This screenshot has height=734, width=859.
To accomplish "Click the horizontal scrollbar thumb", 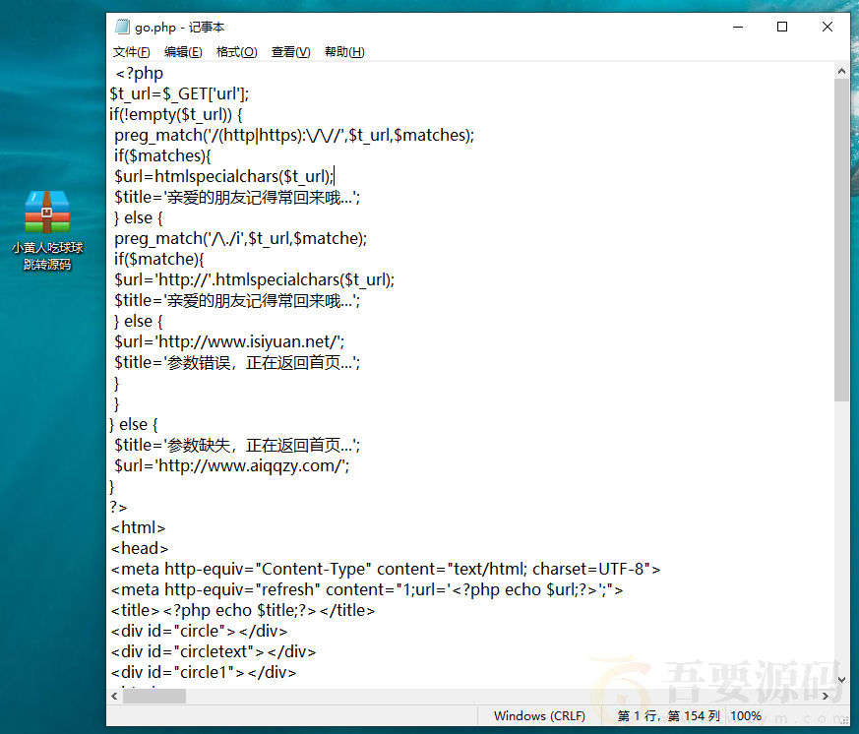I will (154, 697).
